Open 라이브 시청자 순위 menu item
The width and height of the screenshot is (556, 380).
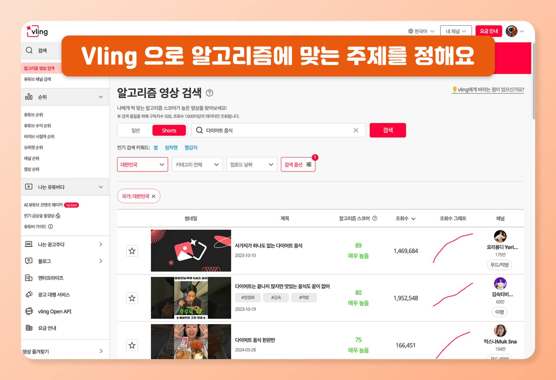pyautogui.click(x=39, y=136)
